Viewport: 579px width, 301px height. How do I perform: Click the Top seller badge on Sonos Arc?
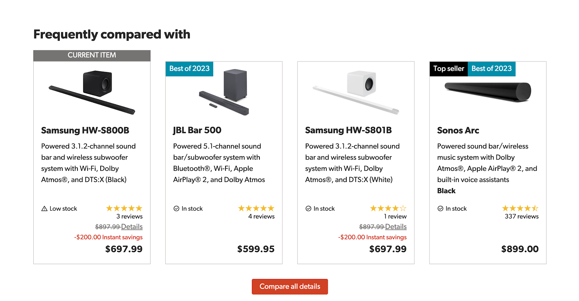coord(448,69)
